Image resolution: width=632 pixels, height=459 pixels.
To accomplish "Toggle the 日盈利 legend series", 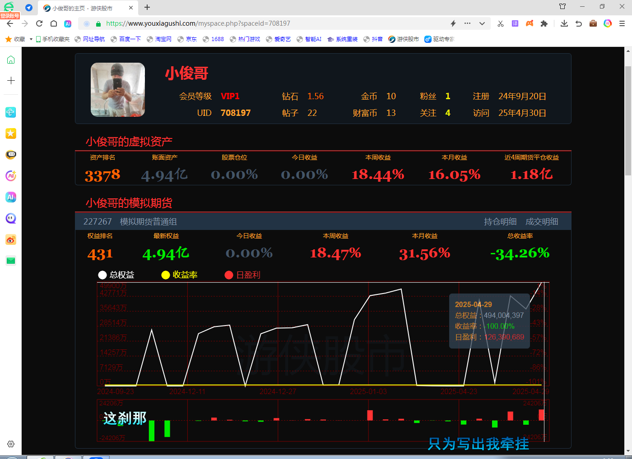I will [242, 275].
